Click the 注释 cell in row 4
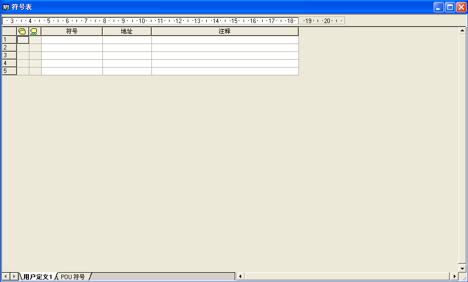This screenshot has width=468, height=282. (x=224, y=63)
